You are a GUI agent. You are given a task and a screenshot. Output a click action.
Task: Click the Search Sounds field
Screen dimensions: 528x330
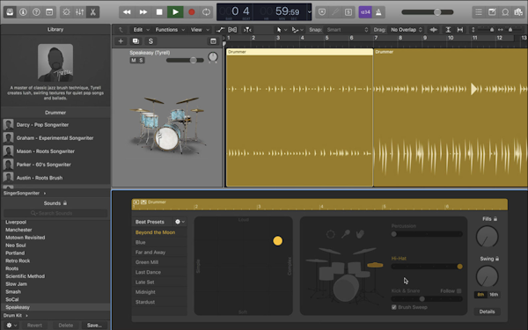pyautogui.click(x=55, y=213)
